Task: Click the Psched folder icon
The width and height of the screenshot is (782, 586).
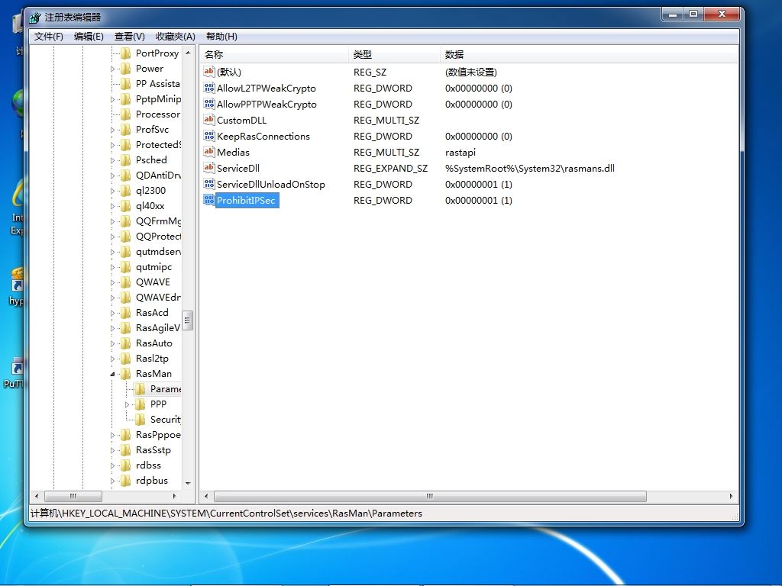Action: 126,160
